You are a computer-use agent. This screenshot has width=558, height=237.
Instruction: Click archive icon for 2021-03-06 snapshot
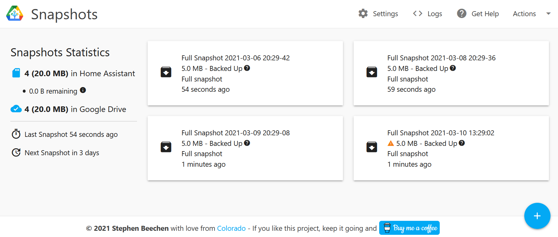[x=166, y=72]
